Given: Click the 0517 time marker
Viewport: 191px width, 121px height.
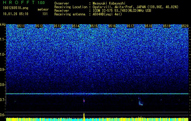Looking at the screenshot, I should pyautogui.click(x=130, y=26).
